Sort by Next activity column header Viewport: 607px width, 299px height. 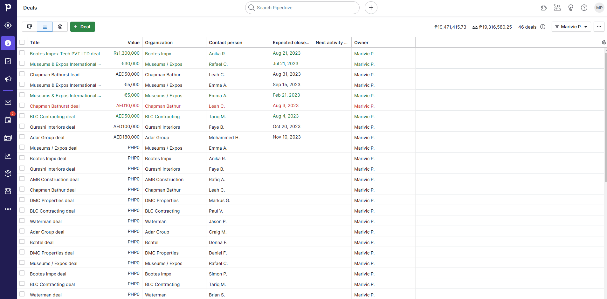point(332,43)
